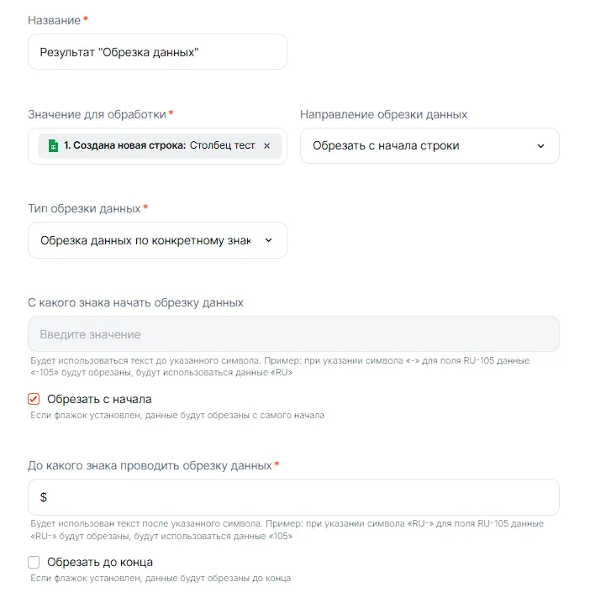The image size is (590, 598).
Task: Remove the 'Создана новая строка' chip with the X
Action: (267, 145)
